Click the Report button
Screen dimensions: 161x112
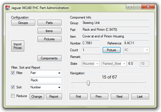coord(54,96)
